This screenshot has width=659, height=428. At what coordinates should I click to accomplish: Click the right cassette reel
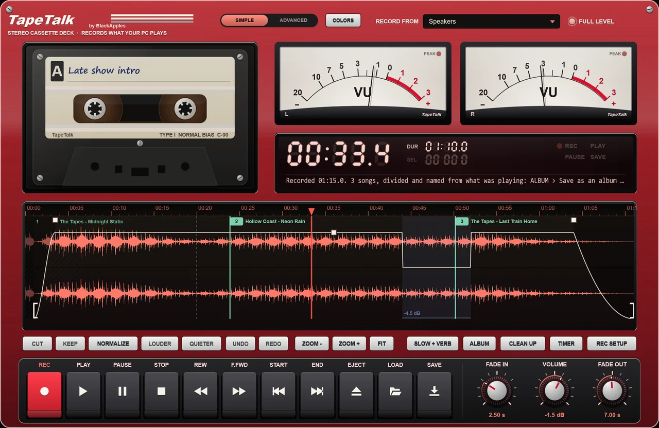pos(185,109)
